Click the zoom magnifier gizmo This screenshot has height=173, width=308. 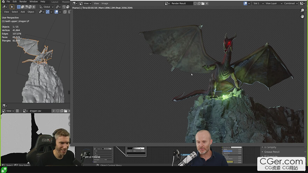(302, 10)
